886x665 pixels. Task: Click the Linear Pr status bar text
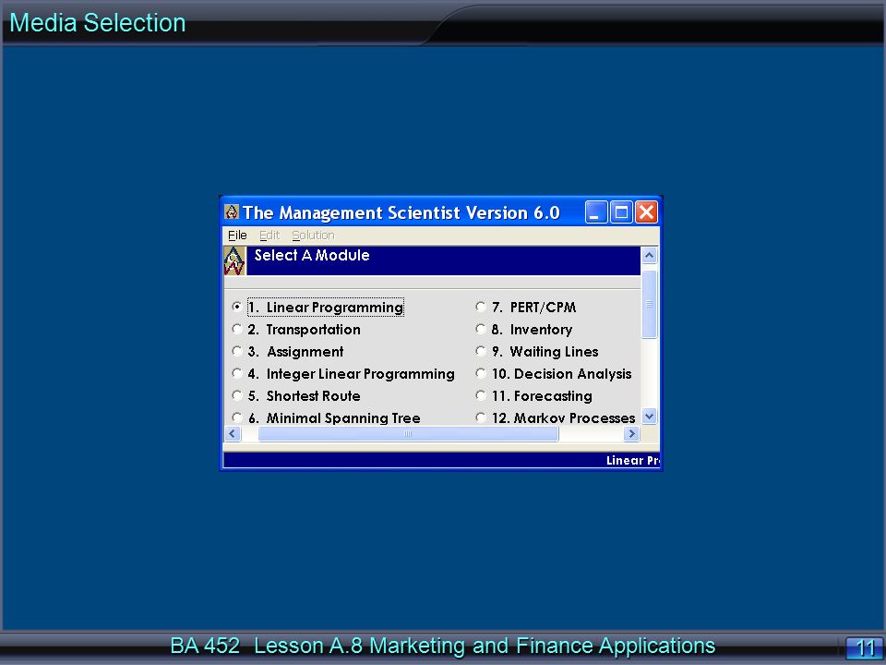[x=633, y=460]
